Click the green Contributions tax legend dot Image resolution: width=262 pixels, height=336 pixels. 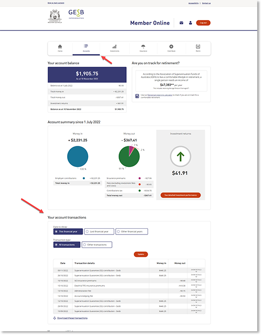coord(140,191)
